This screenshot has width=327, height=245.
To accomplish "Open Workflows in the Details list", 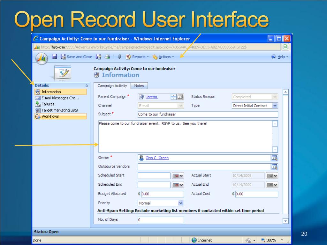I will (x=60, y=116).
